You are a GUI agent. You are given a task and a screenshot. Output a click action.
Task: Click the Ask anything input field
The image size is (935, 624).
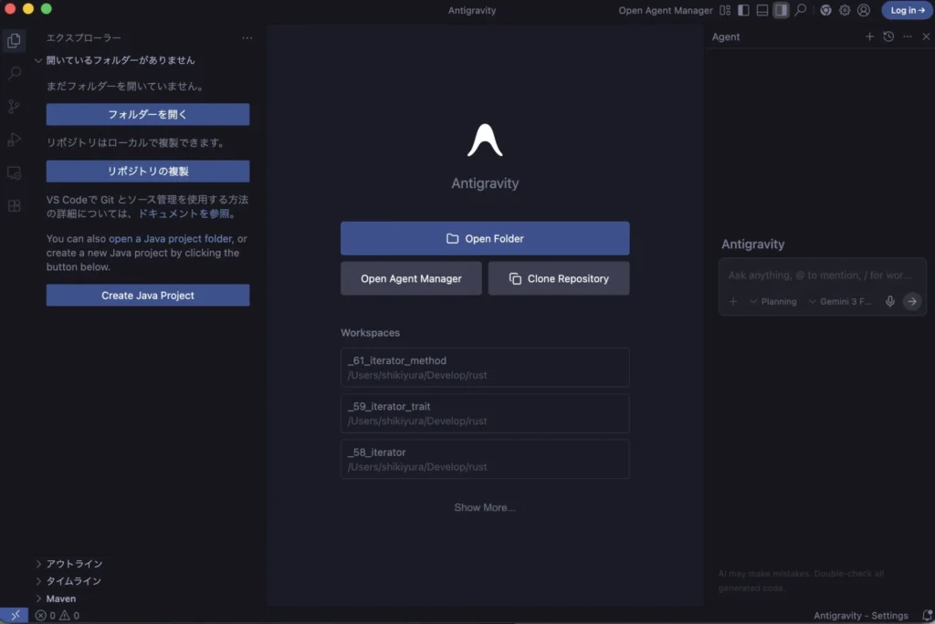[820, 275]
